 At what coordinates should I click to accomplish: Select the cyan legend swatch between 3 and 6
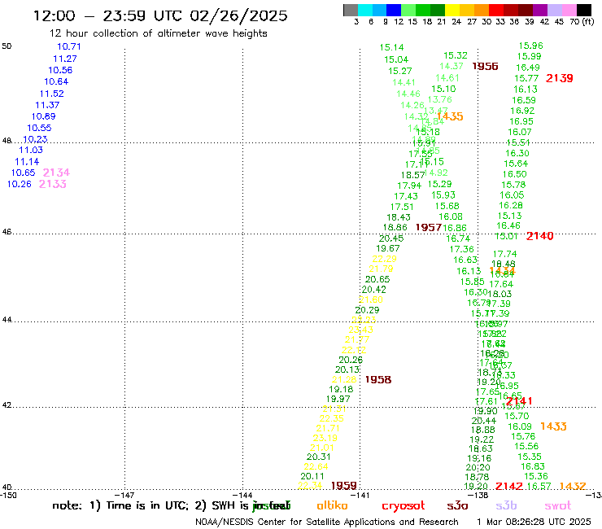pos(365,10)
